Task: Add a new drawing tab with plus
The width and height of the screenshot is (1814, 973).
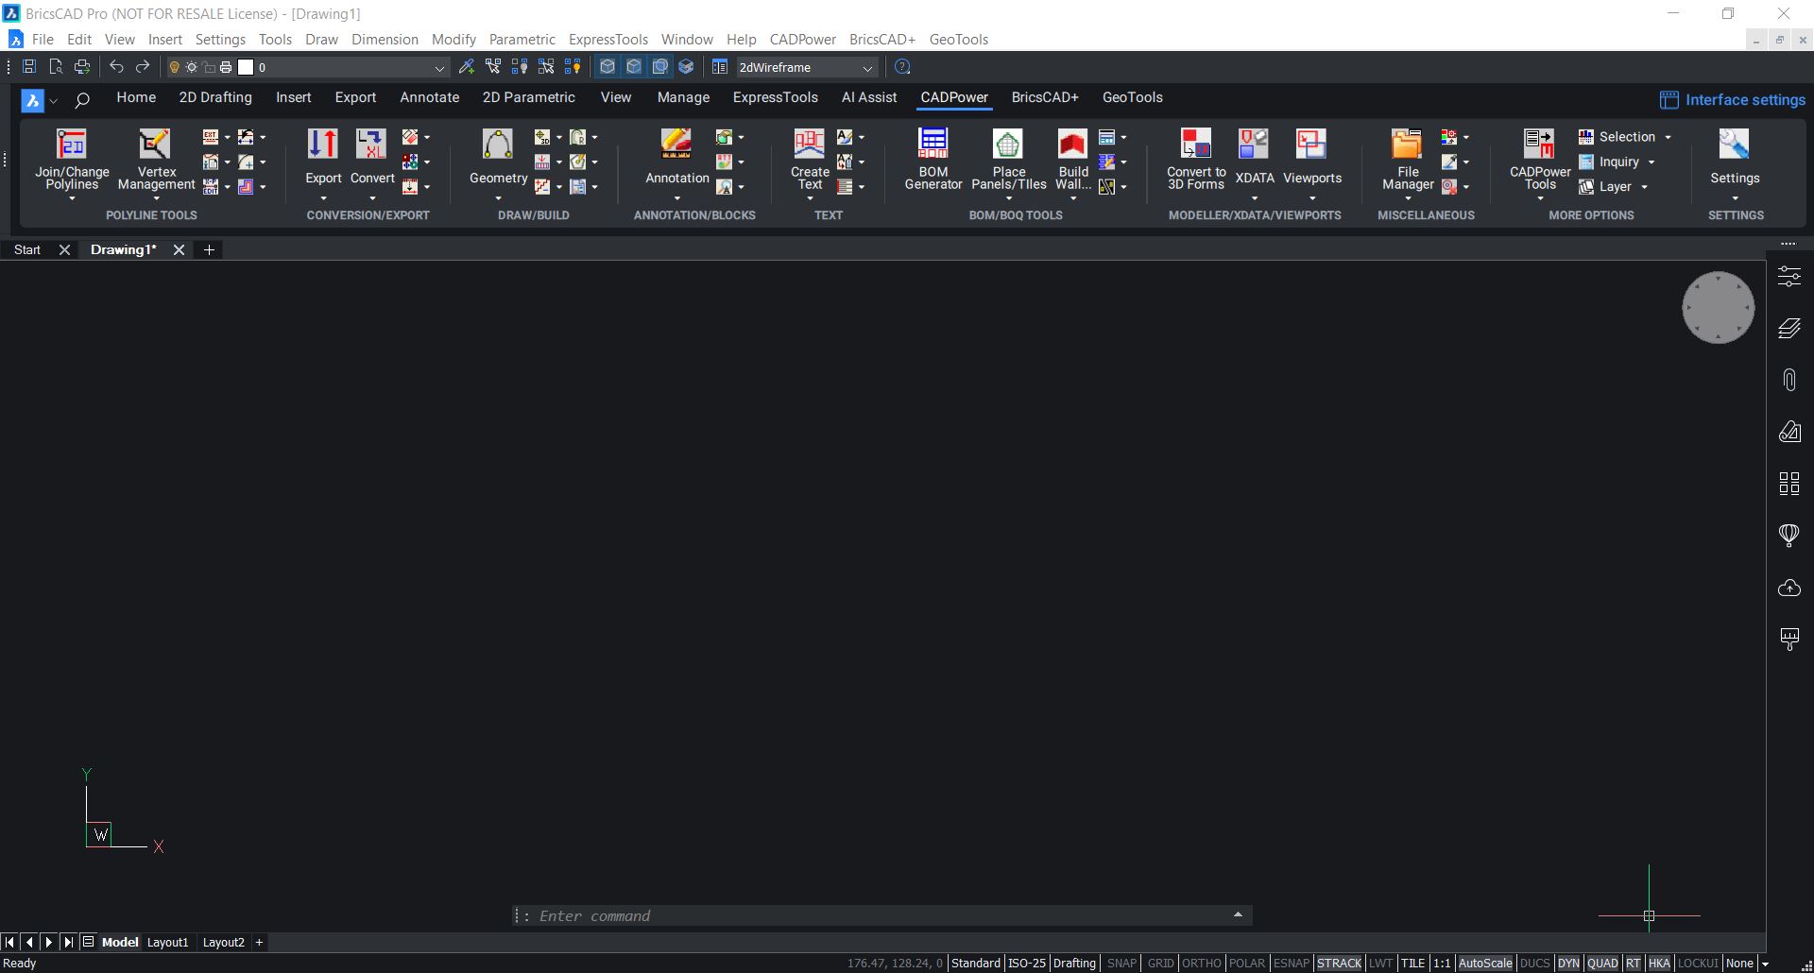Action: click(209, 249)
